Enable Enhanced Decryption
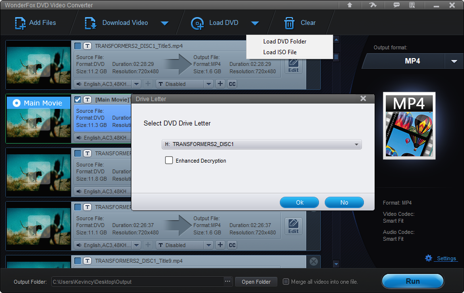Screen dimensions: 464x293 pos(169,160)
